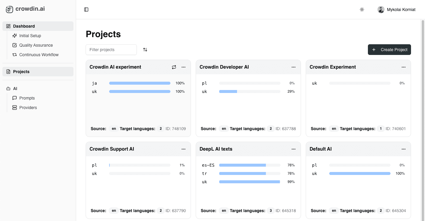This screenshot has height=221, width=425.
Task: Open the Continuous Workflow section
Action: [x=39, y=55]
